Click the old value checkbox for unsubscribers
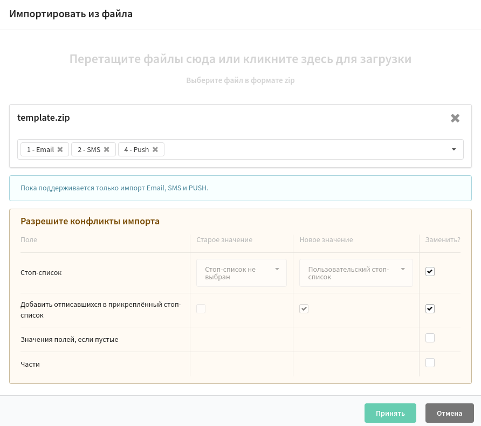 (201, 308)
